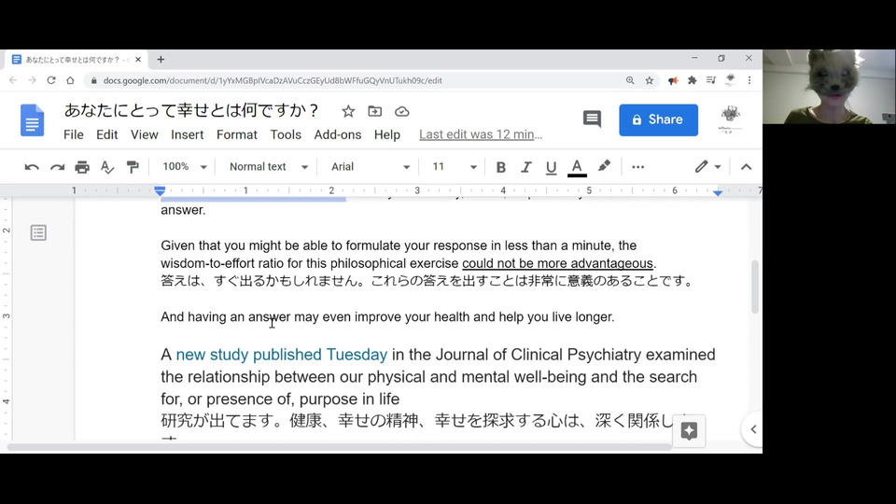Click the Chrome profile avatar

[x=730, y=80]
